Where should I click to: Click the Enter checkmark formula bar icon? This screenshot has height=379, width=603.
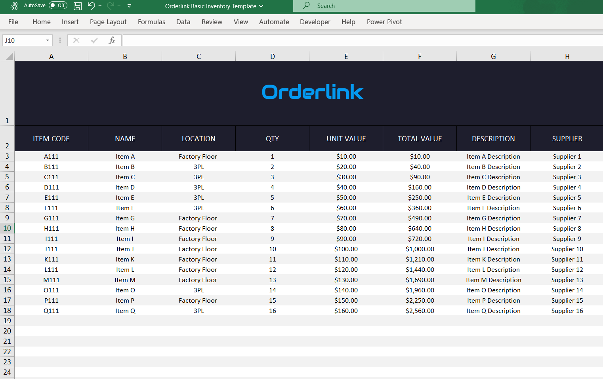point(94,40)
